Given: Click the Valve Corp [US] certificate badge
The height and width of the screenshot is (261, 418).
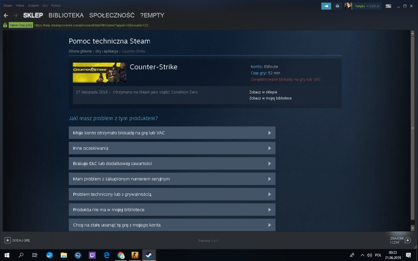Looking at the screenshot, I should tap(21, 25).
